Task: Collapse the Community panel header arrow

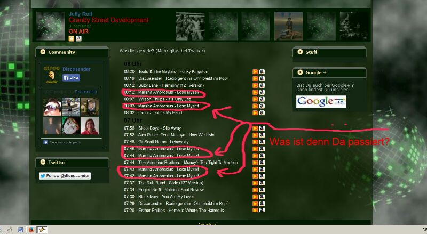Action: [x=43, y=52]
